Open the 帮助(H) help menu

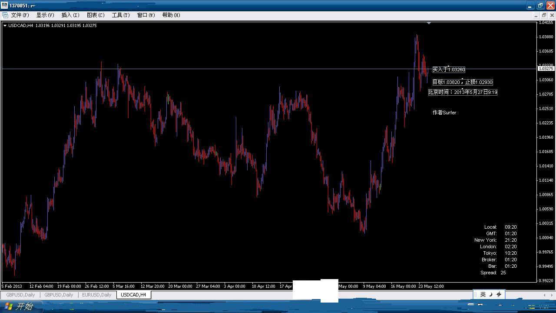(x=171, y=15)
